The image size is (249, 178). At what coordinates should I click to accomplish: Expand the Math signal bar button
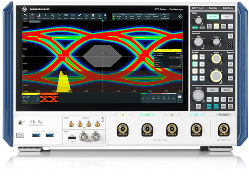click(153, 98)
